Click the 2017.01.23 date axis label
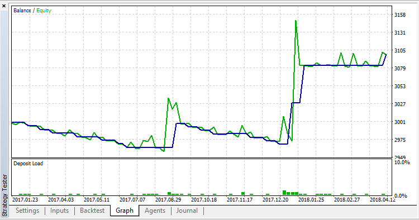 point(25,199)
